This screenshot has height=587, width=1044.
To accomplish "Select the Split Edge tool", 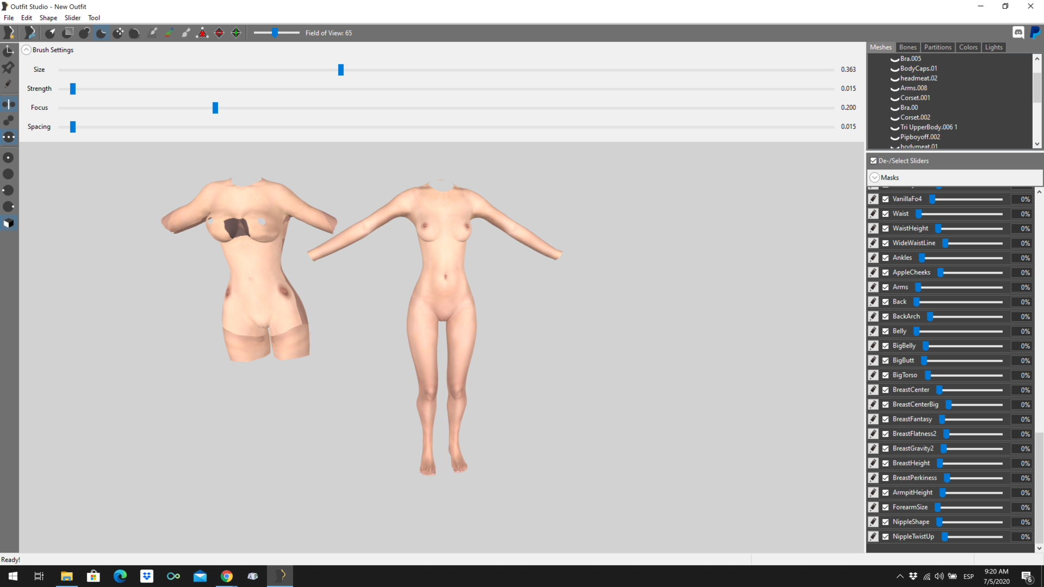I will coord(236,33).
